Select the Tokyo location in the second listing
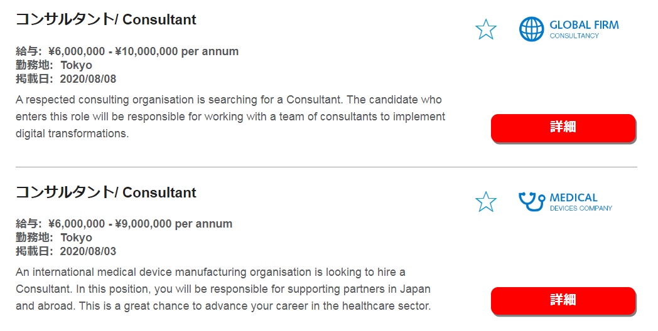The height and width of the screenshot is (331, 658). tap(76, 238)
